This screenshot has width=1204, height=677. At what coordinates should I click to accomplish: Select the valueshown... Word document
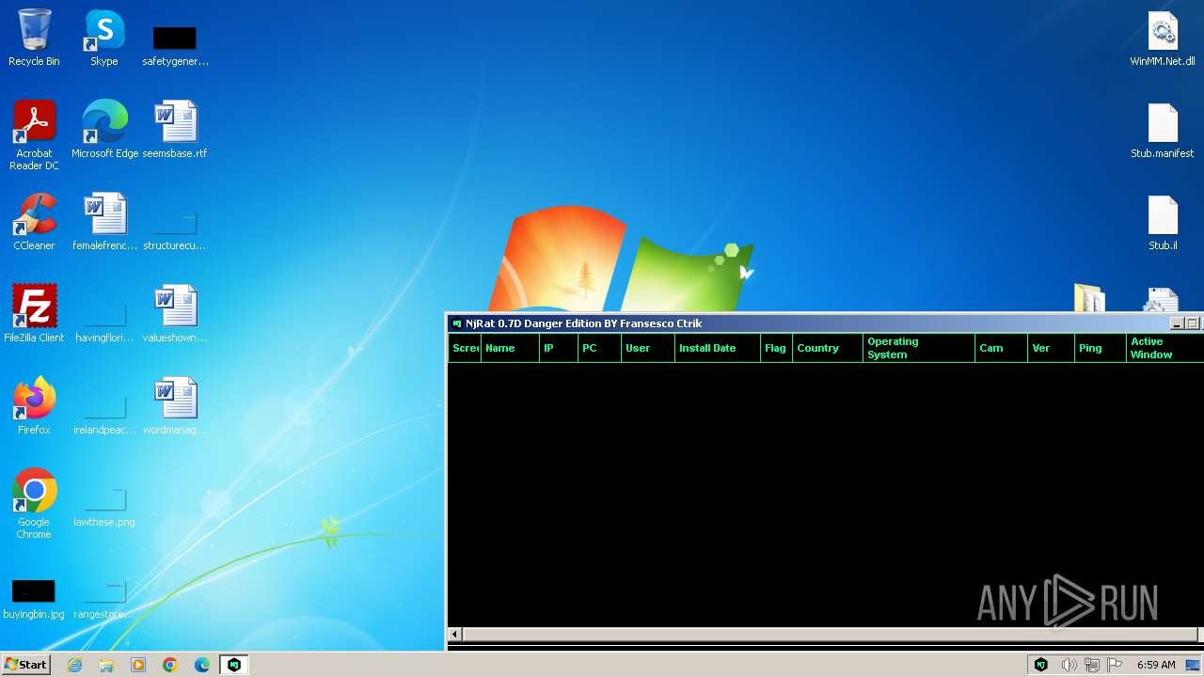175,314
